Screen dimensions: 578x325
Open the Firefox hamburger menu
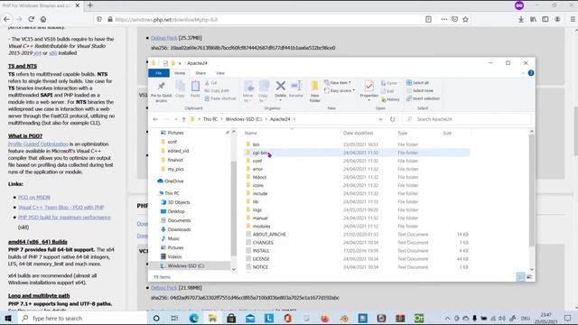coord(573,19)
